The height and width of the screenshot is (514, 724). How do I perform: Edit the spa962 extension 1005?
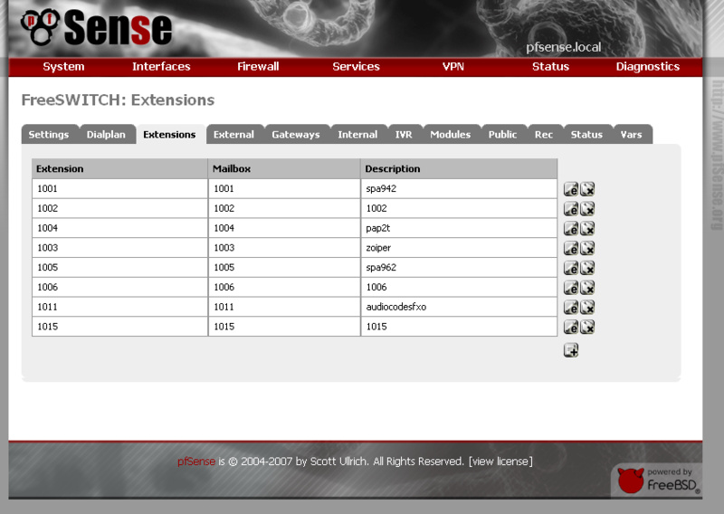571,269
